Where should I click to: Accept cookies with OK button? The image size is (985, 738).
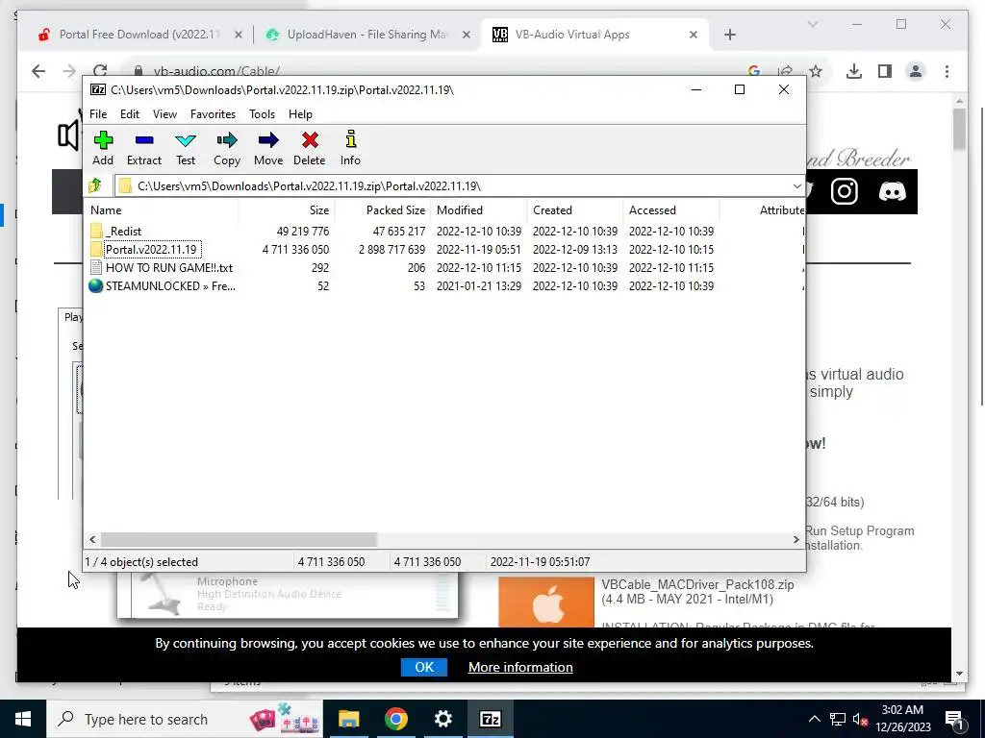pyautogui.click(x=424, y=667)
